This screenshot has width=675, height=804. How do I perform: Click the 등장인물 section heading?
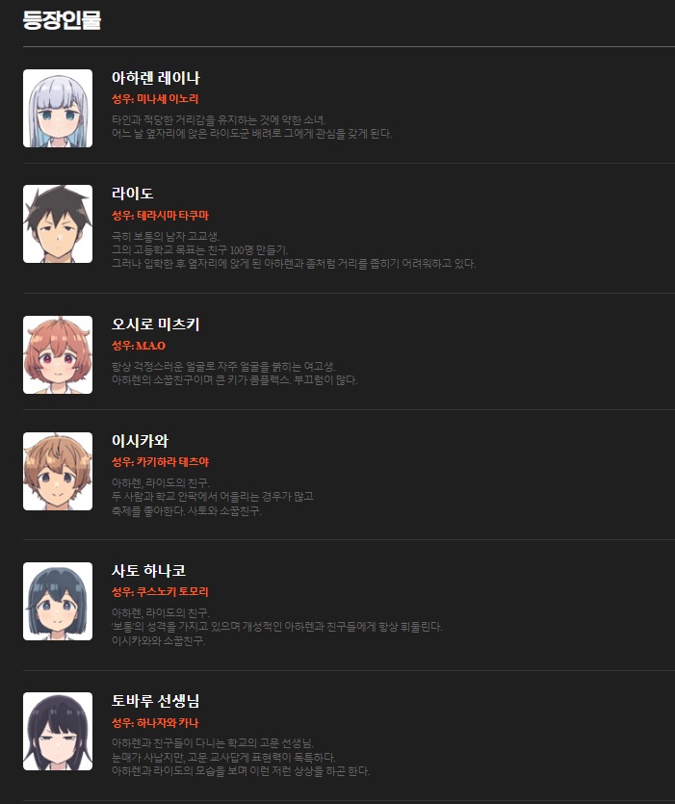pos(62,20)
